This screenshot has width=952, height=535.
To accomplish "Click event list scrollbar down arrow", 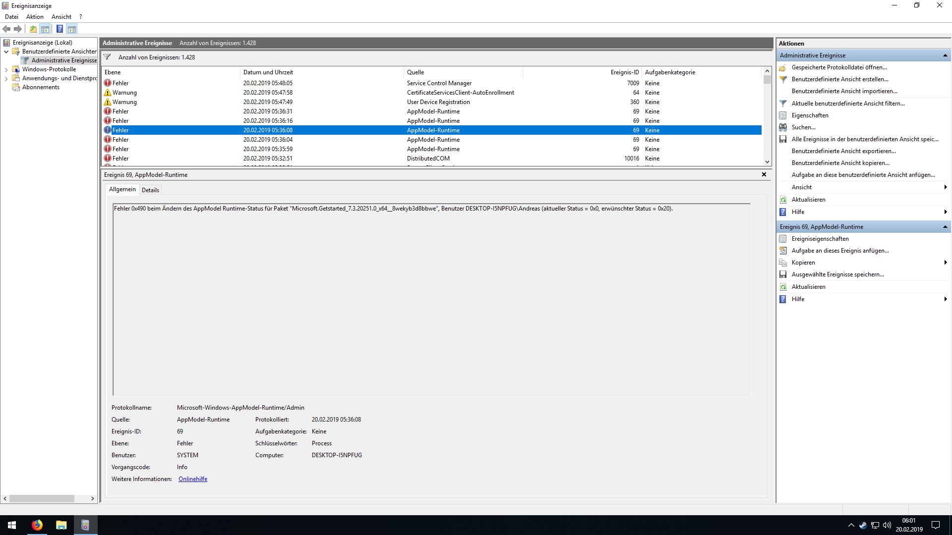I will (767, 161).
